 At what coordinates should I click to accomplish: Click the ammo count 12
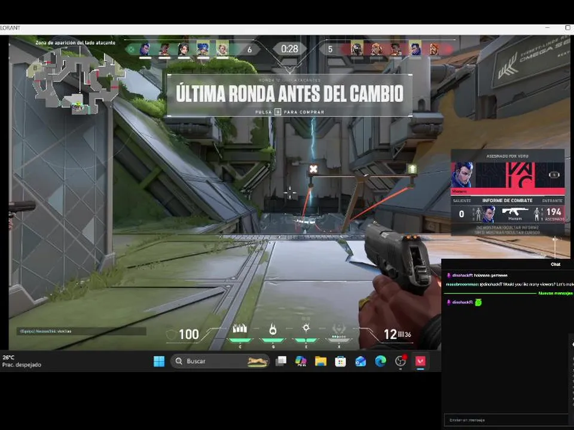pos(390,334)
